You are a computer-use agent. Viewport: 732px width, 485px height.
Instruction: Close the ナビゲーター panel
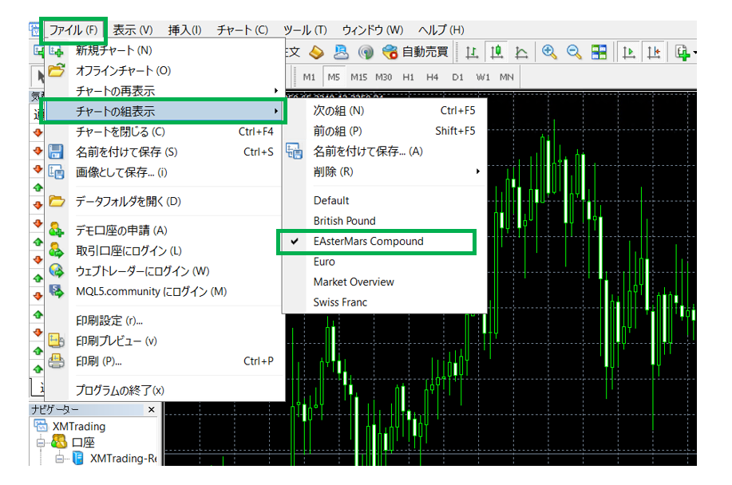(x=152, y=409)
